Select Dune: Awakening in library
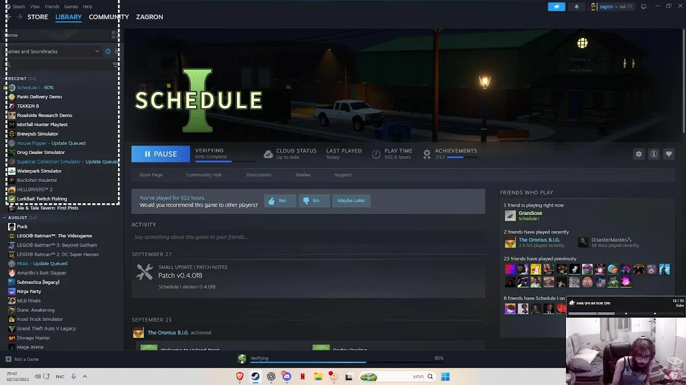Image resolution: width=686 pixels, height=385 pixels. point(35,310)
